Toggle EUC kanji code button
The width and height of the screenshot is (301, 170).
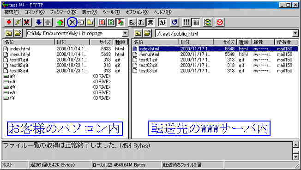coord(132,22)
